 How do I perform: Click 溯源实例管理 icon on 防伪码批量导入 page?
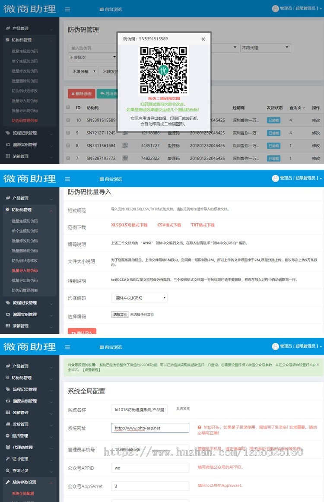pyautogui.click(x=8, y=315)
